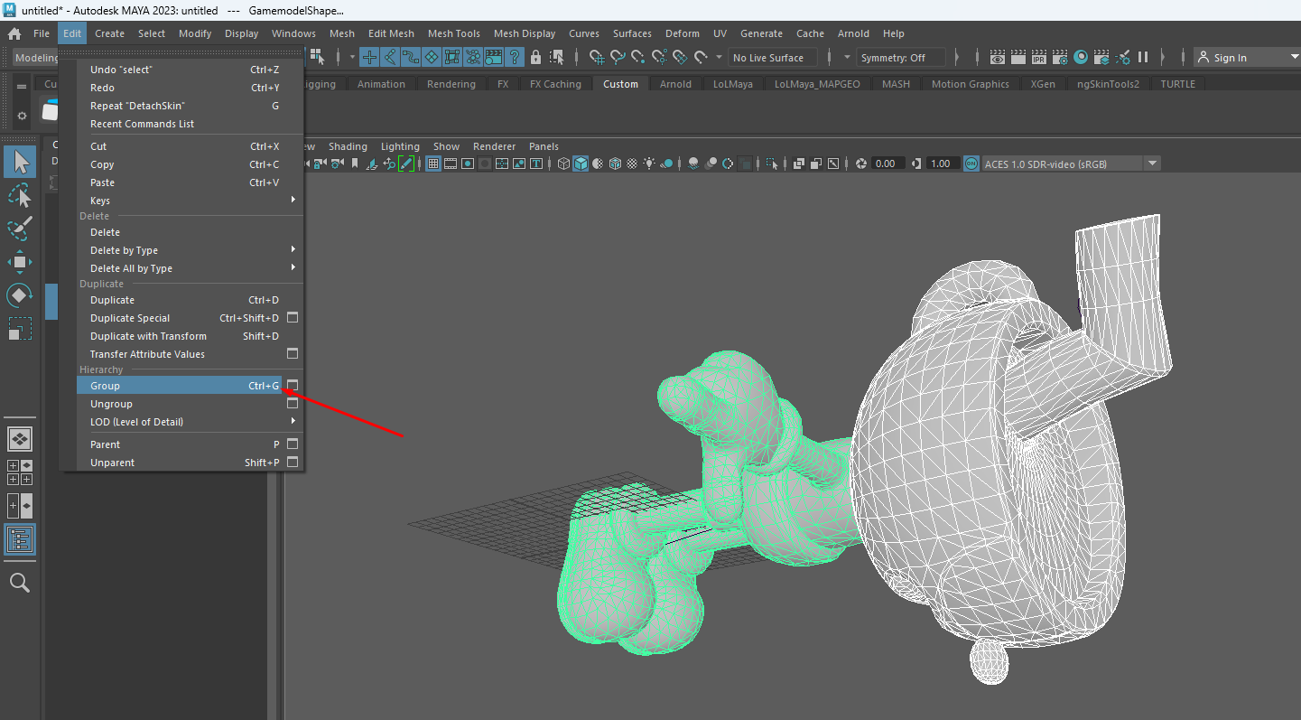This screenshot has height=720, width=1301.
Task: Select the arrow Select tool in toolbox
Action: pyautogui.click(x=20, y=162)
